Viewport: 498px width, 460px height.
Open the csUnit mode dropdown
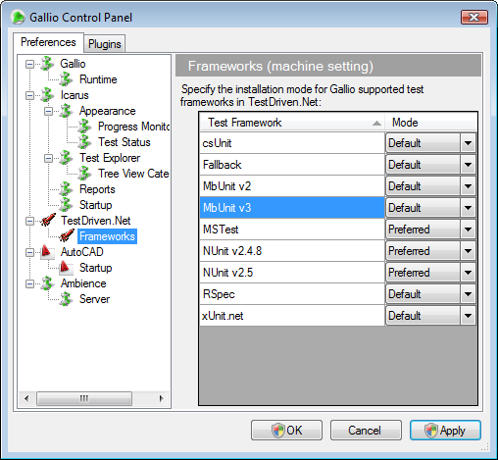coord(468,143)
